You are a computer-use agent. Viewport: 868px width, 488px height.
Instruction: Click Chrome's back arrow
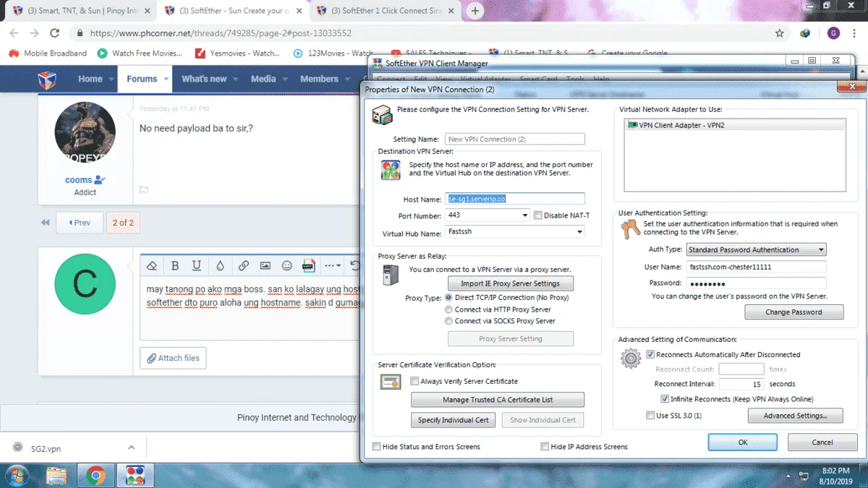pos(14,33)
